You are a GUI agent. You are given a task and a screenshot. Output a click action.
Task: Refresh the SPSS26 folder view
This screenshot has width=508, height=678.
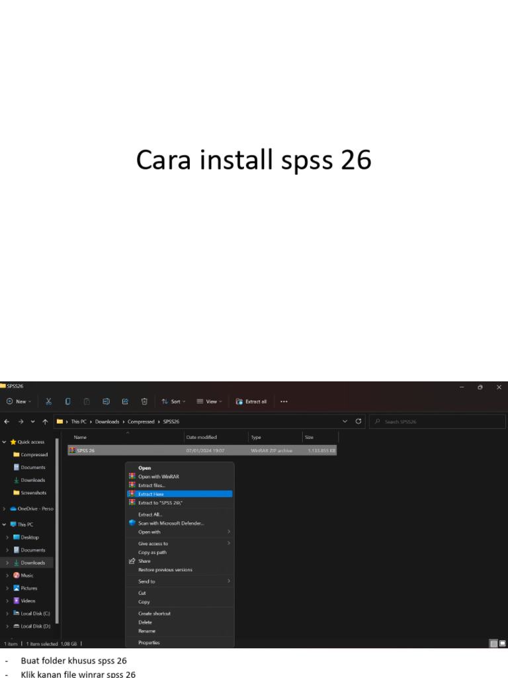click(358, 421)
